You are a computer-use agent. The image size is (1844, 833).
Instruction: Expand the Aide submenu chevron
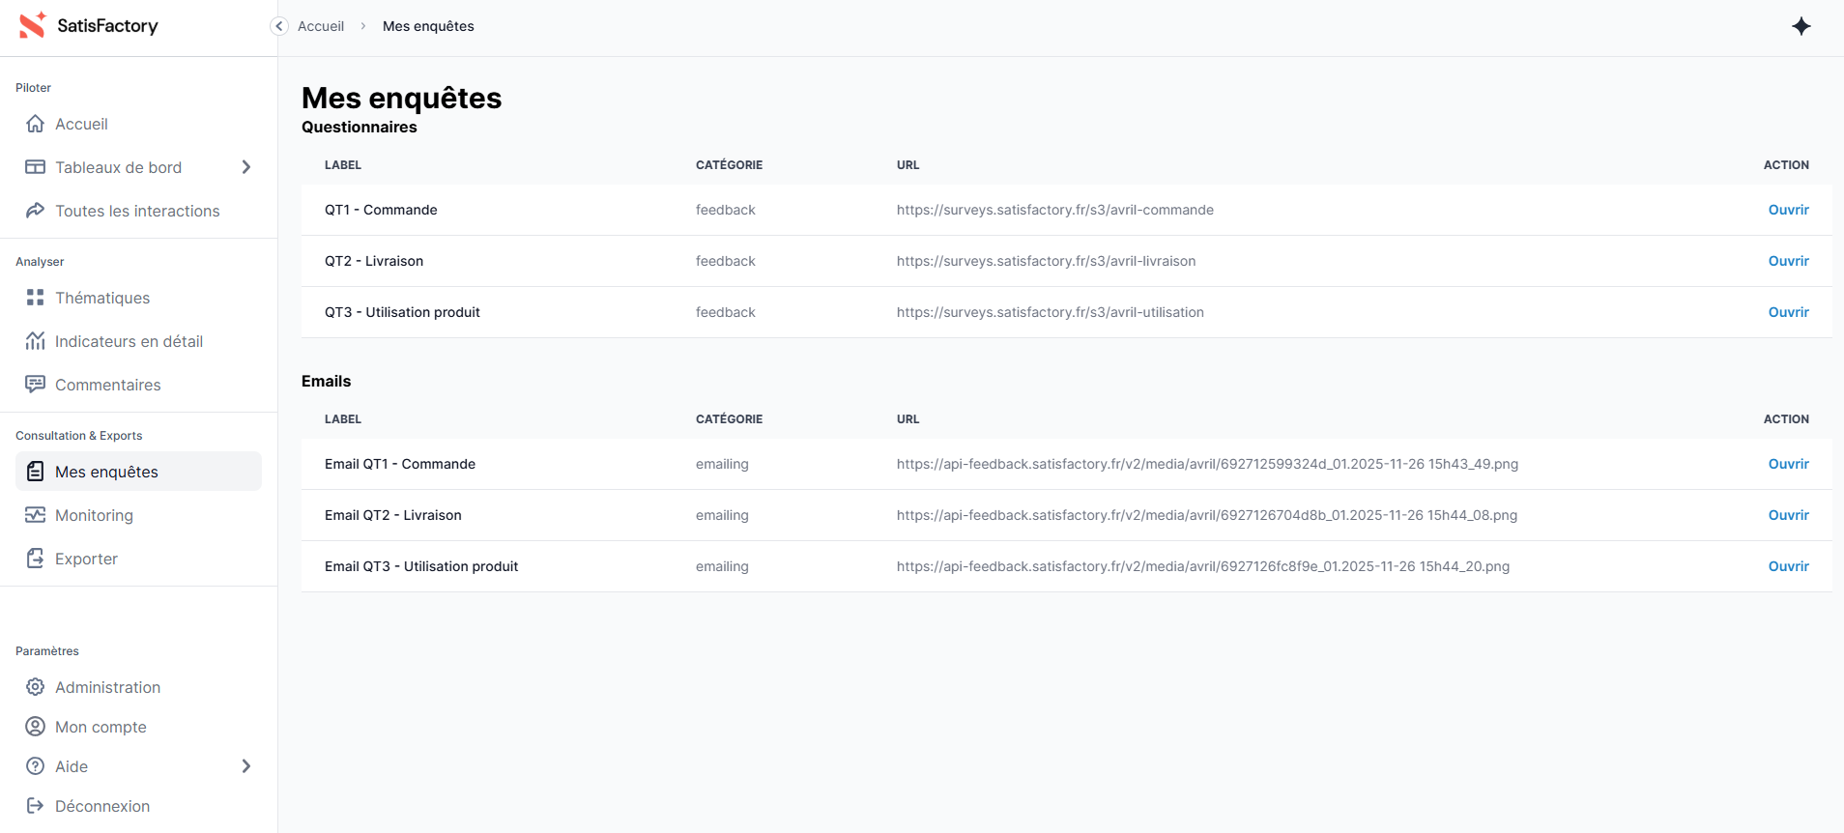click(246, 766)
